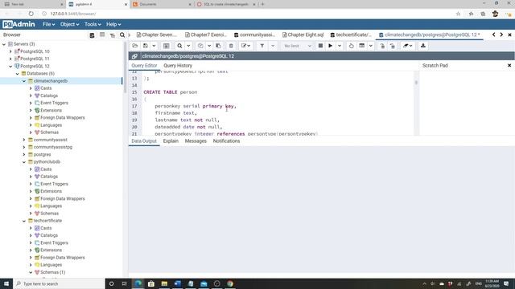The width and height of the screenshot is (515, 289).
Task: Click the Copy toolbar icon
Action: (200, 46)
